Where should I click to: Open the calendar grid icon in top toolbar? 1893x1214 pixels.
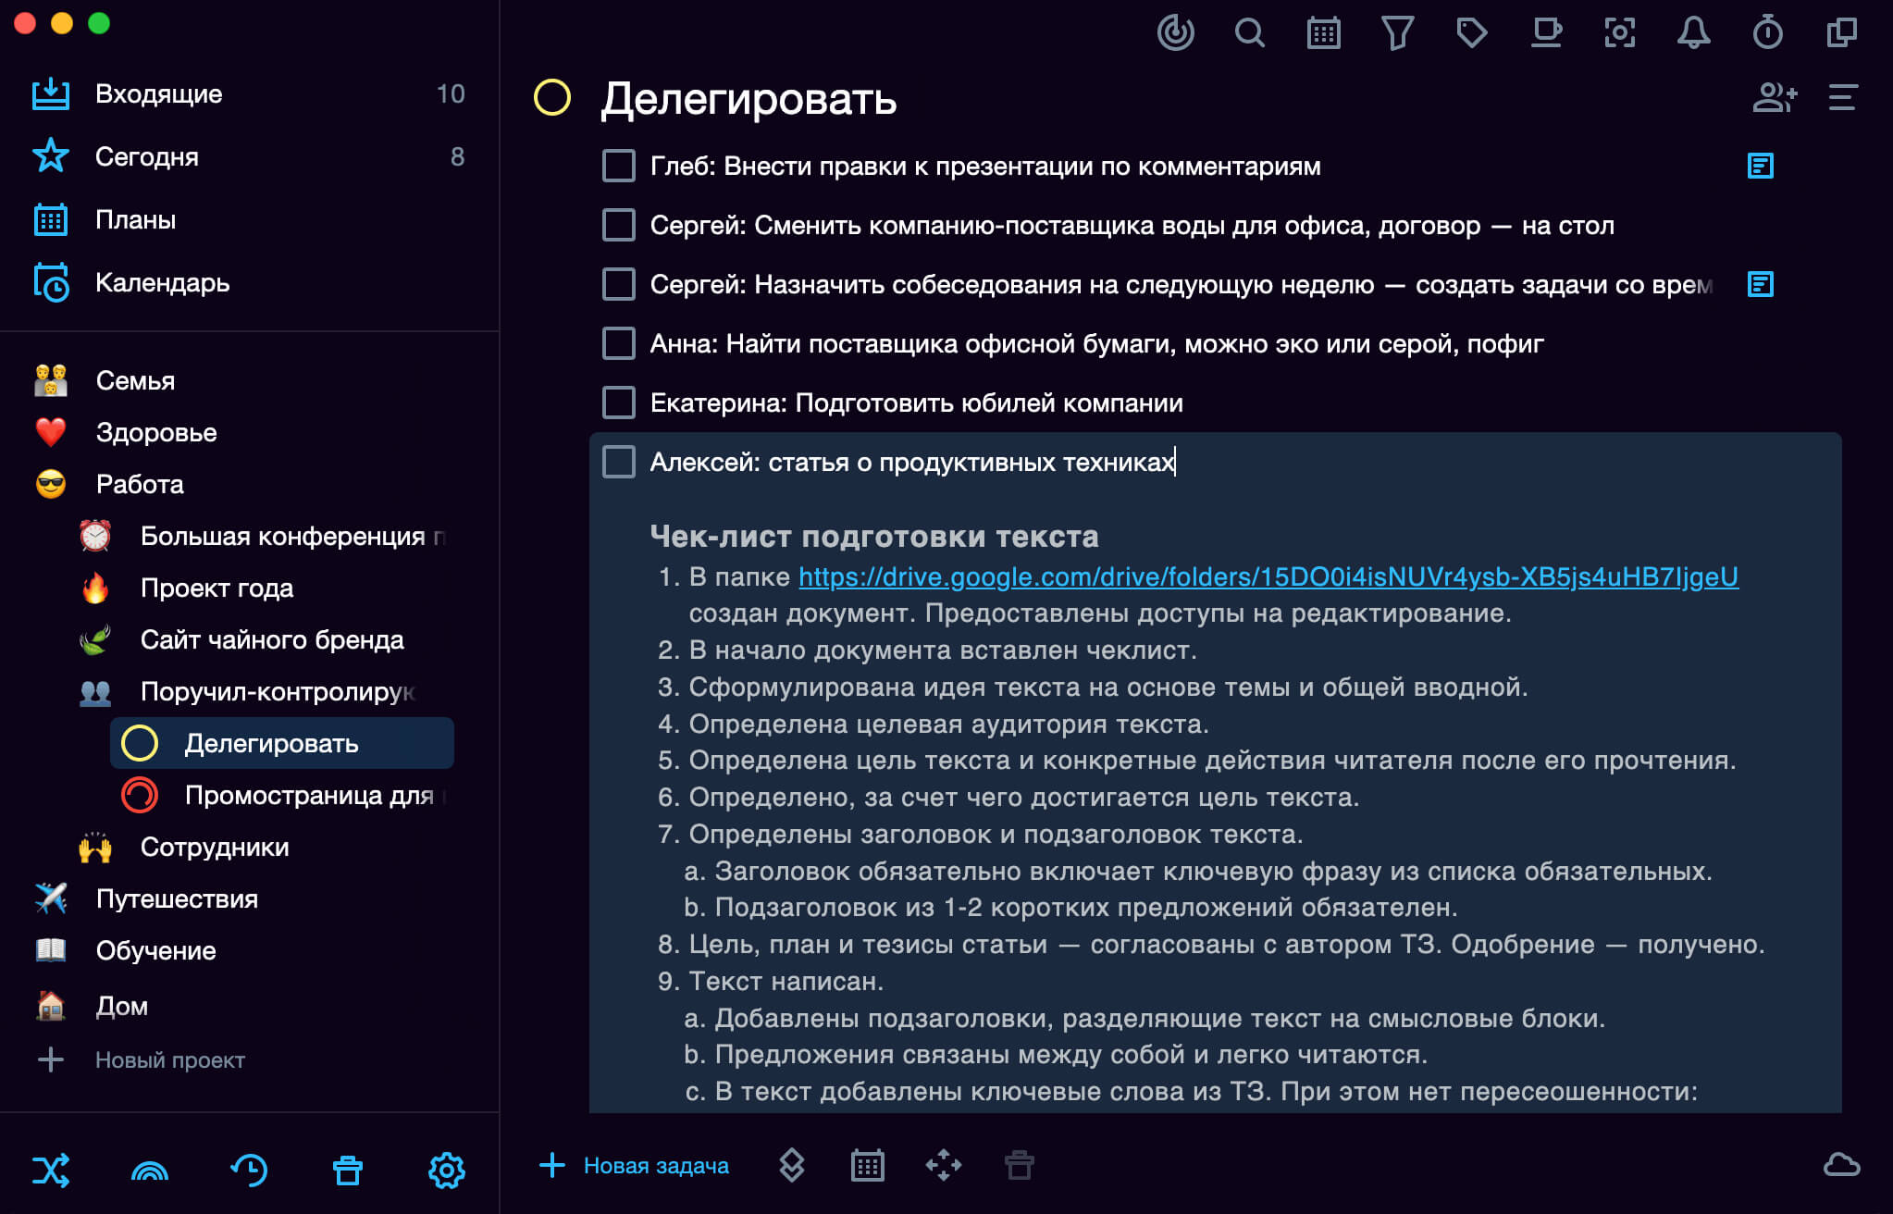click(1323, 33)
